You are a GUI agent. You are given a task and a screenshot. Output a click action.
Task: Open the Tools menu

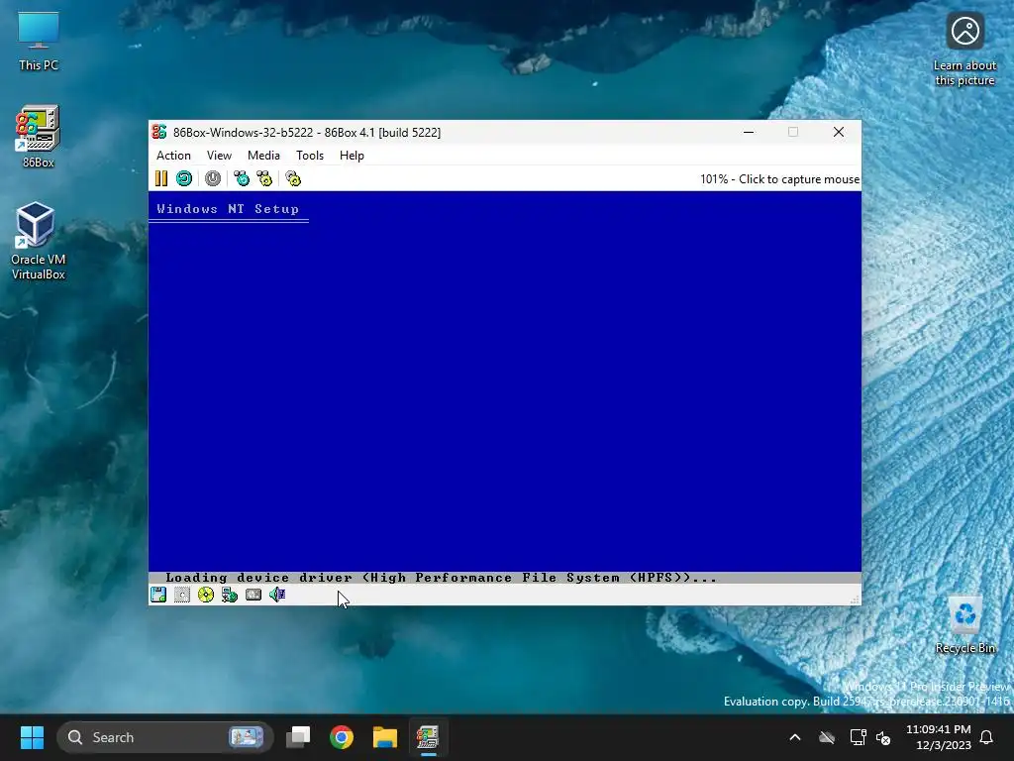(x=310, y=156)
